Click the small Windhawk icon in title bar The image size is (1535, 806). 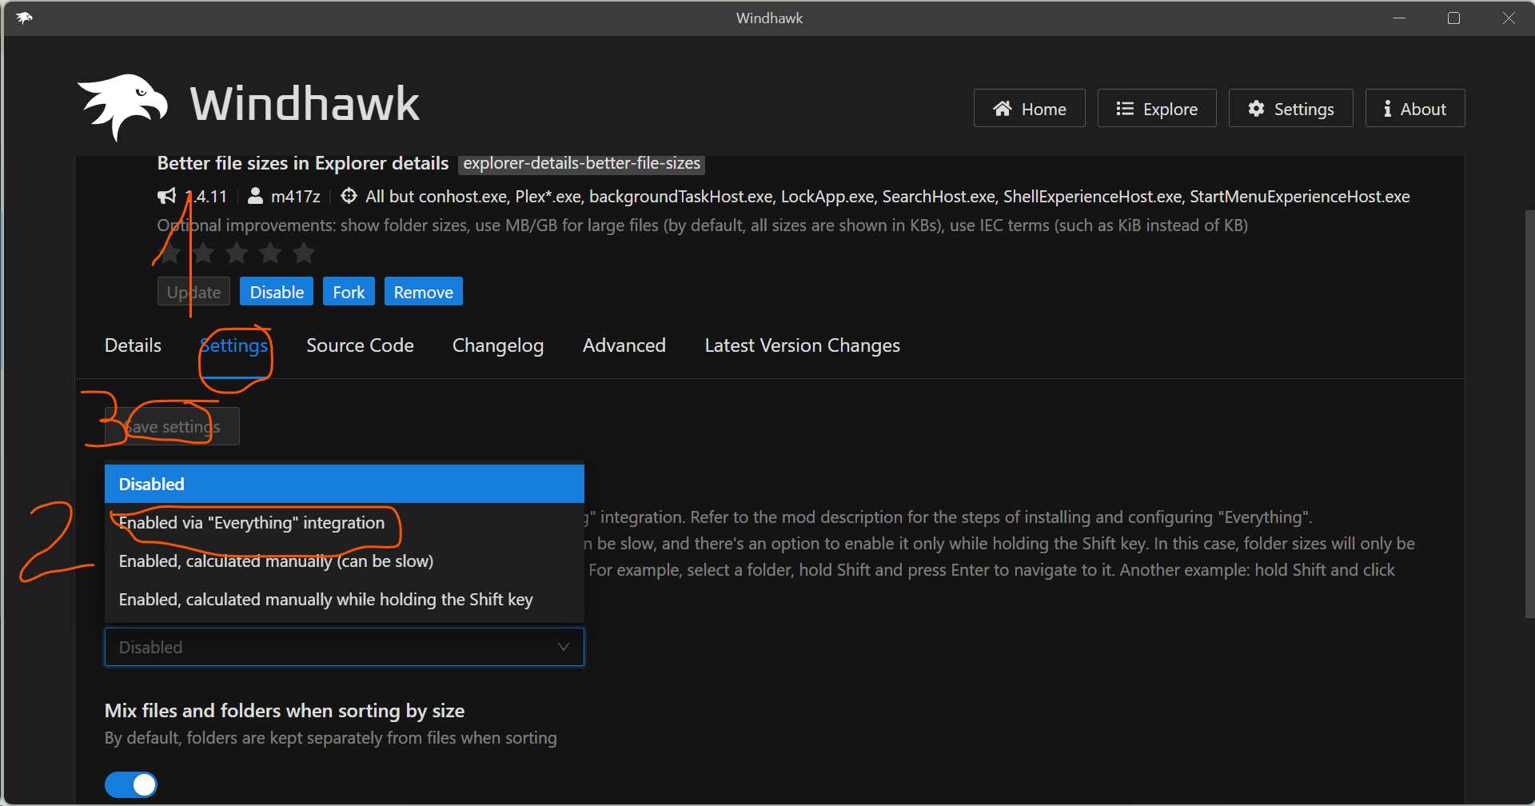click(x=24, y=18)
